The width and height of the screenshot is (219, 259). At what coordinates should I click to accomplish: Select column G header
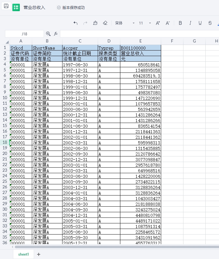195,41
